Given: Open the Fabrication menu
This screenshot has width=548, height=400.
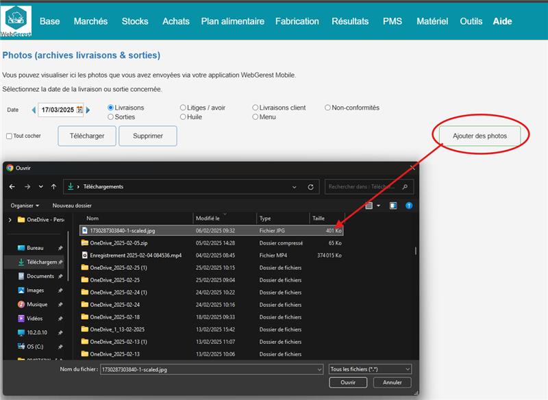Looking at the screenshot, I should [x=297, y=21].
